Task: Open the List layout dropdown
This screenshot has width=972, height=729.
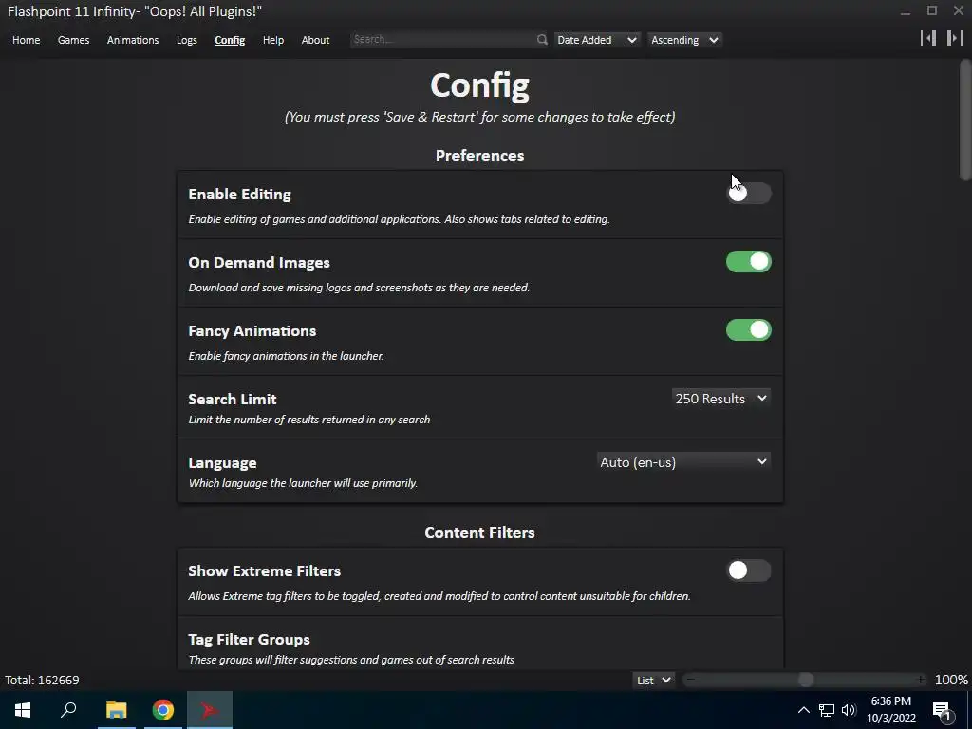Action: point(653,680)
